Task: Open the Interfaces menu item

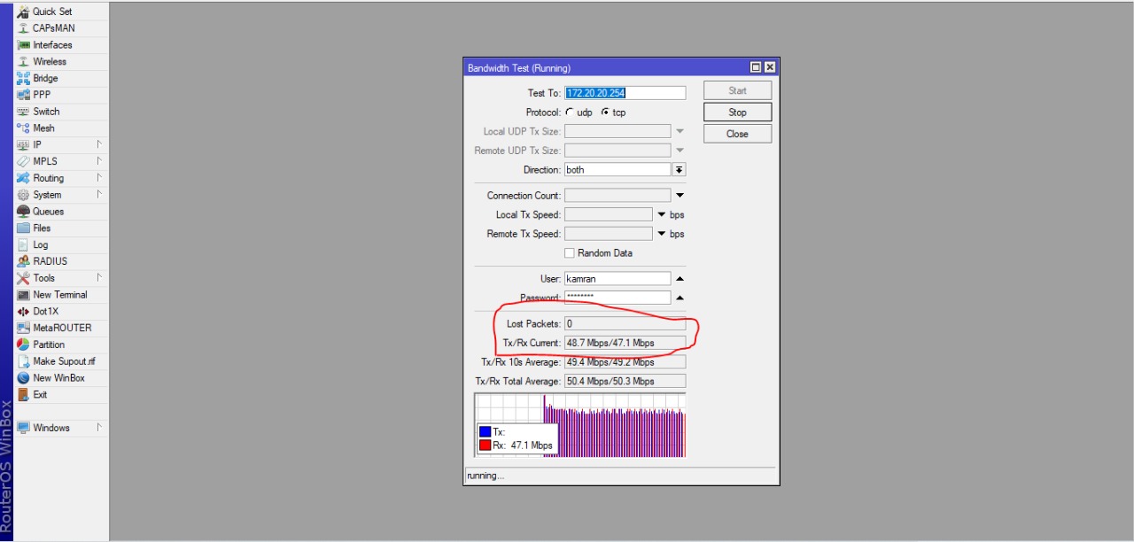Action: (62, 45)
